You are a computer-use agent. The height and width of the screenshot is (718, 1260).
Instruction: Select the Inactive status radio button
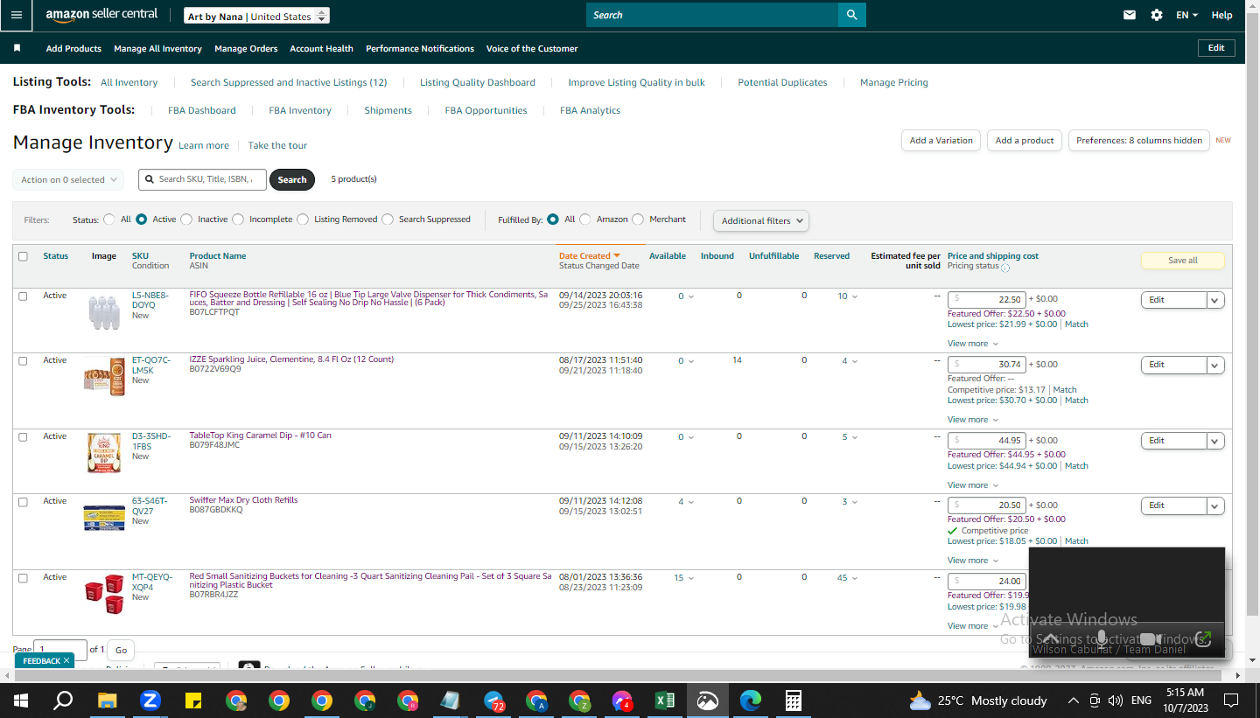point(186,220)
